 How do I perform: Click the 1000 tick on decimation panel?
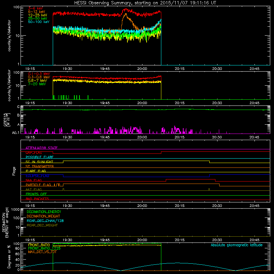click(x=15, y=209)
